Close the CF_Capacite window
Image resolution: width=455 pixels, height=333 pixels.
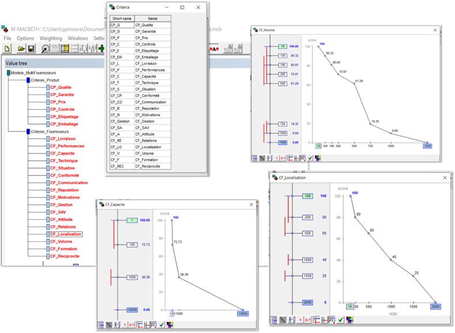click(251, 205)
